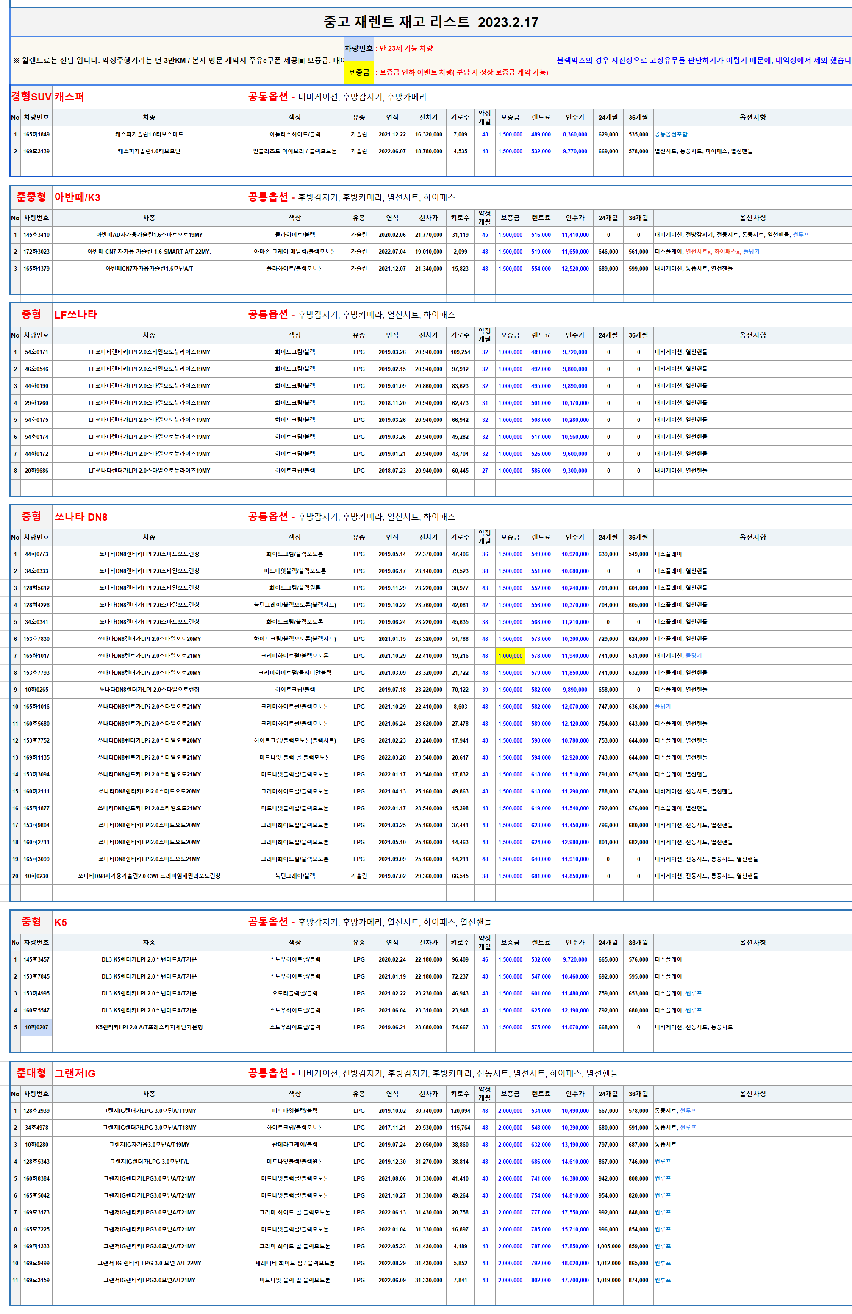Select vehicle number cell "165하1849"

(36, 134)
